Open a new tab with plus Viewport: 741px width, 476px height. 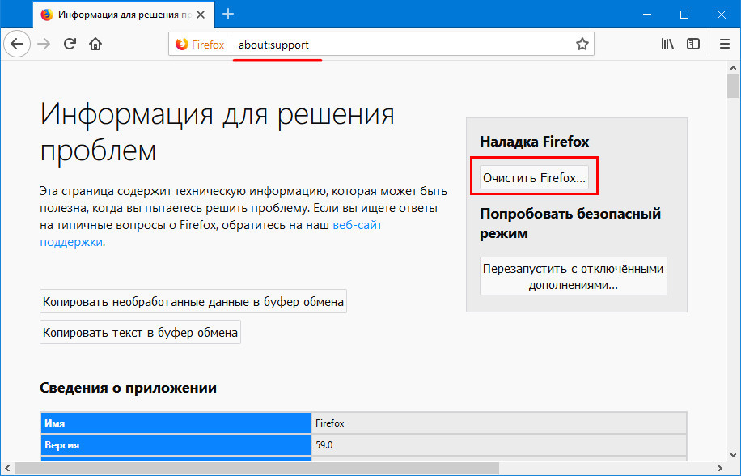click(228, 15)
